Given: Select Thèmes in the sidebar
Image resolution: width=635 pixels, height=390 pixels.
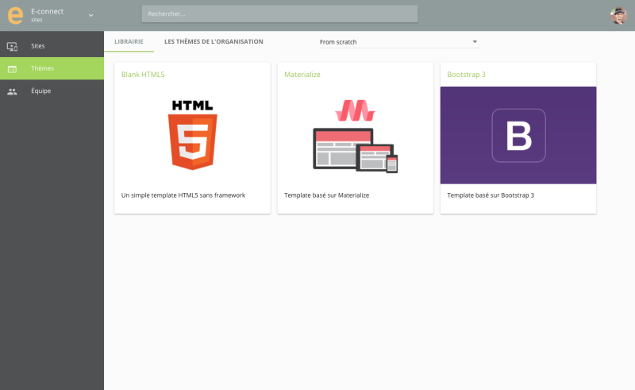Looking at the screenshot, I should [x=52, y=68].
